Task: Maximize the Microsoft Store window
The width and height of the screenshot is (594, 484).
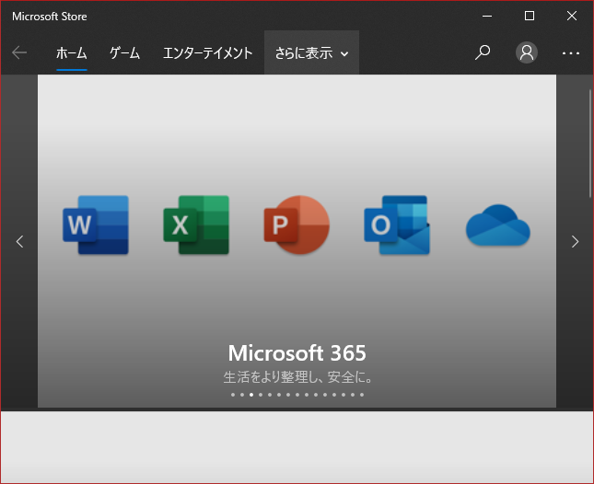Action: 530,16
